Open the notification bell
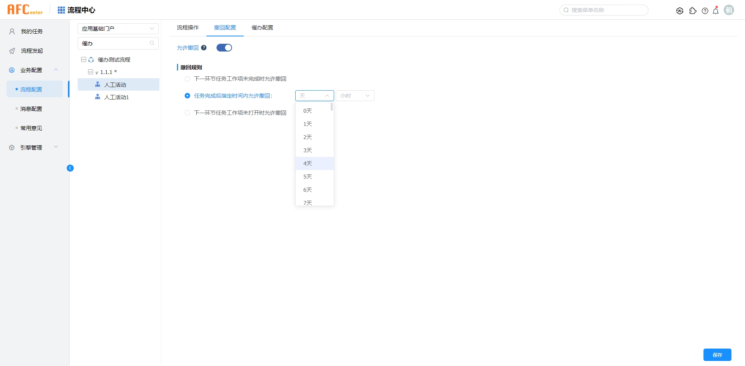745x366 pixels. pos(716,11)
